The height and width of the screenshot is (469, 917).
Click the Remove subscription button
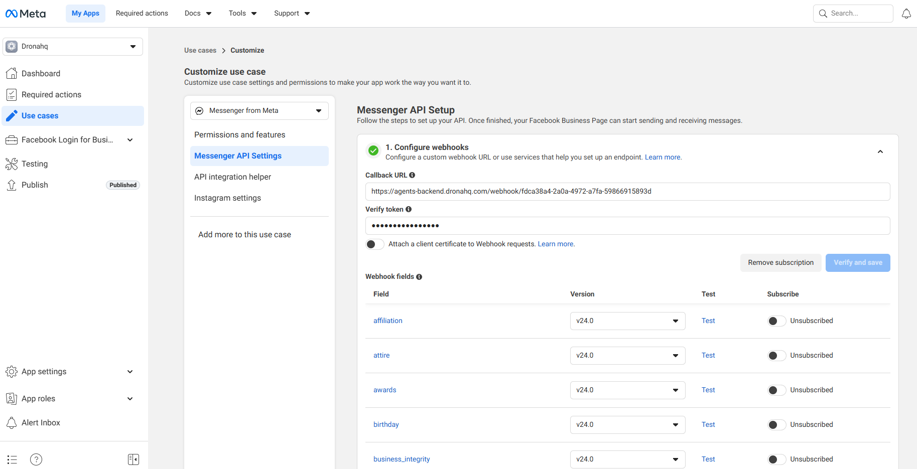click(x=780, y=262)
